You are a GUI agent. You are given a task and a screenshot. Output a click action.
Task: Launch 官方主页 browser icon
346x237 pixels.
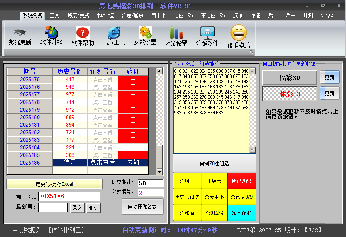pos(114,36)
